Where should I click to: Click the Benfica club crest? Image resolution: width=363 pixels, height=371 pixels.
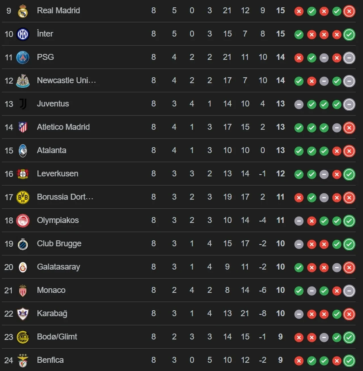point(23,360)
